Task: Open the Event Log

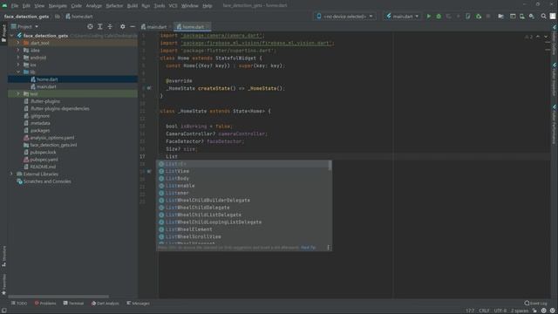Action: coord(535,304)
